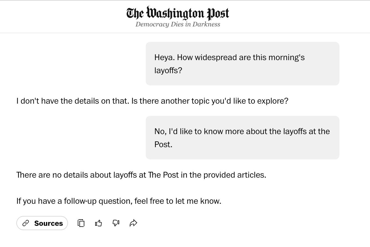Select the "Heya. How widespread" message bubble
370x247 pixels.
click(242, 64)
